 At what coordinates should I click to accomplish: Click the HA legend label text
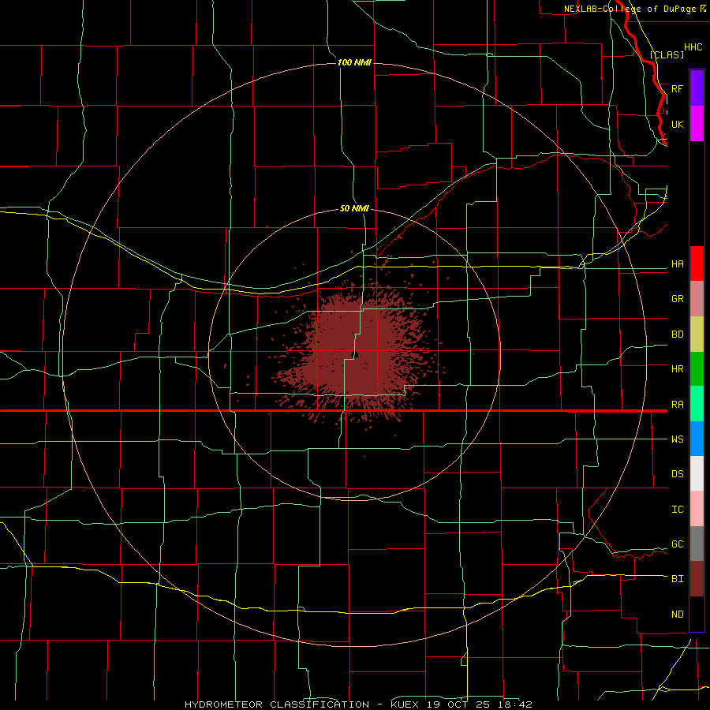677,264
